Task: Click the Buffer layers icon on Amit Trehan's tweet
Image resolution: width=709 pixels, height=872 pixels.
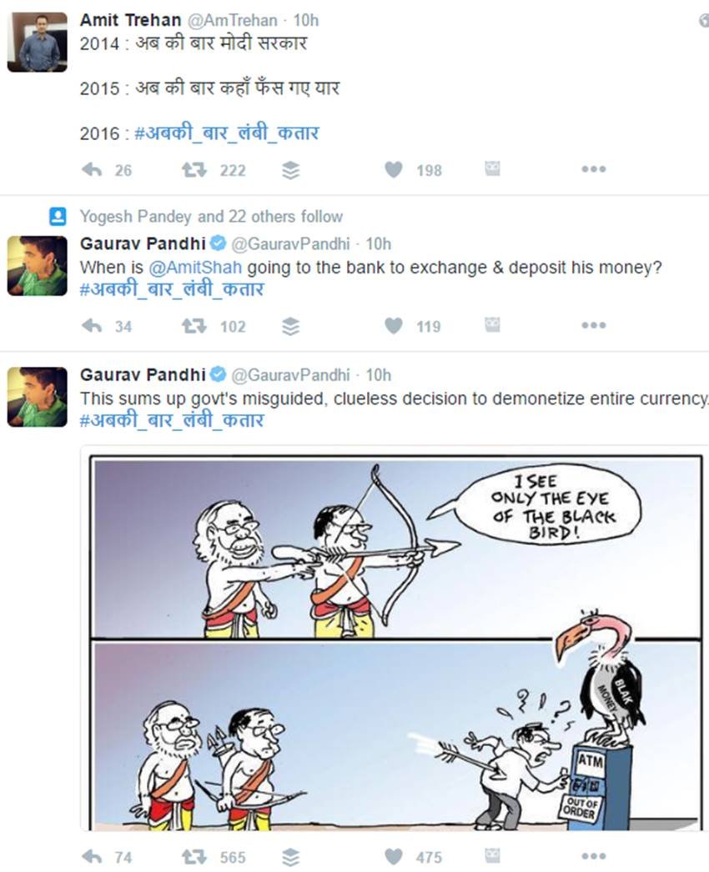Action: (x=290, y=170)
